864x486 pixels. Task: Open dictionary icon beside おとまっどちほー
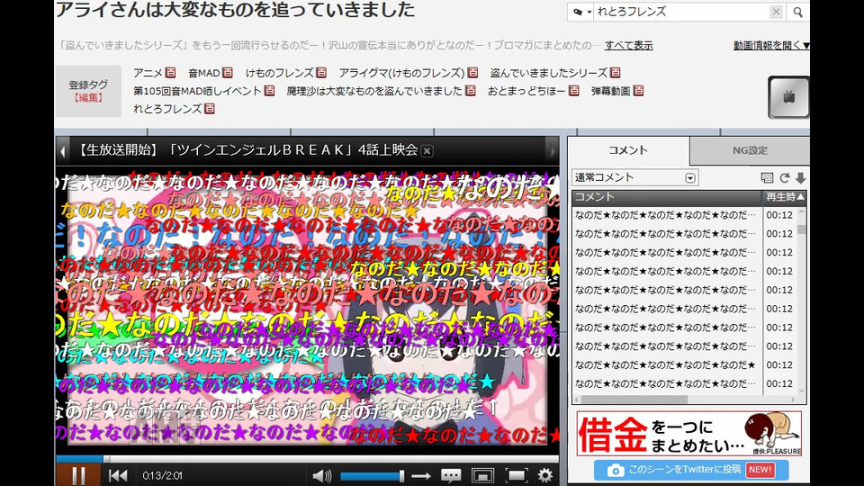(x=574, y=90)
